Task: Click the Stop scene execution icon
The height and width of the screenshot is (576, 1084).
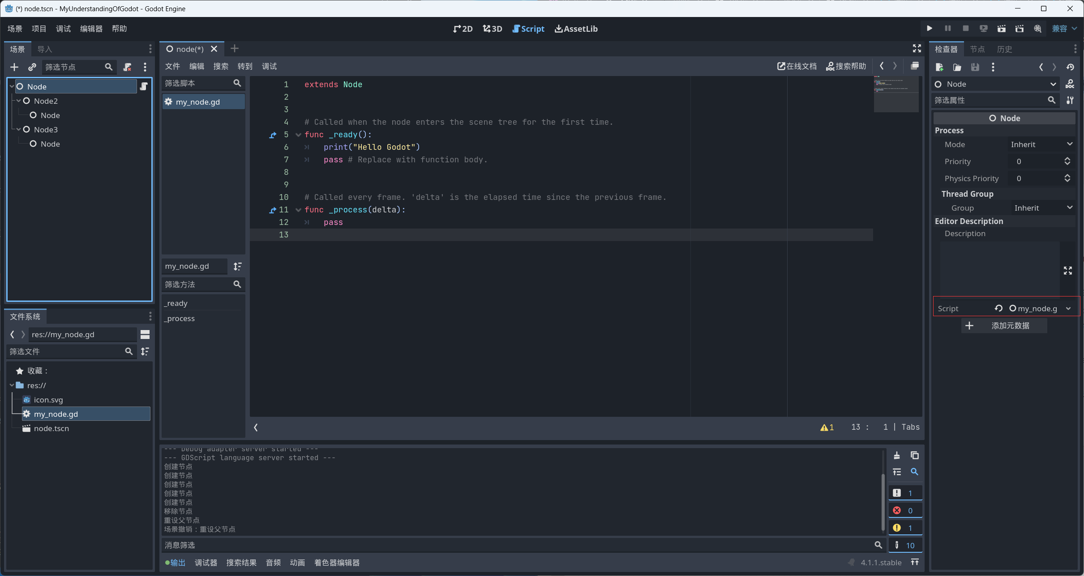Action: point(965,29)
